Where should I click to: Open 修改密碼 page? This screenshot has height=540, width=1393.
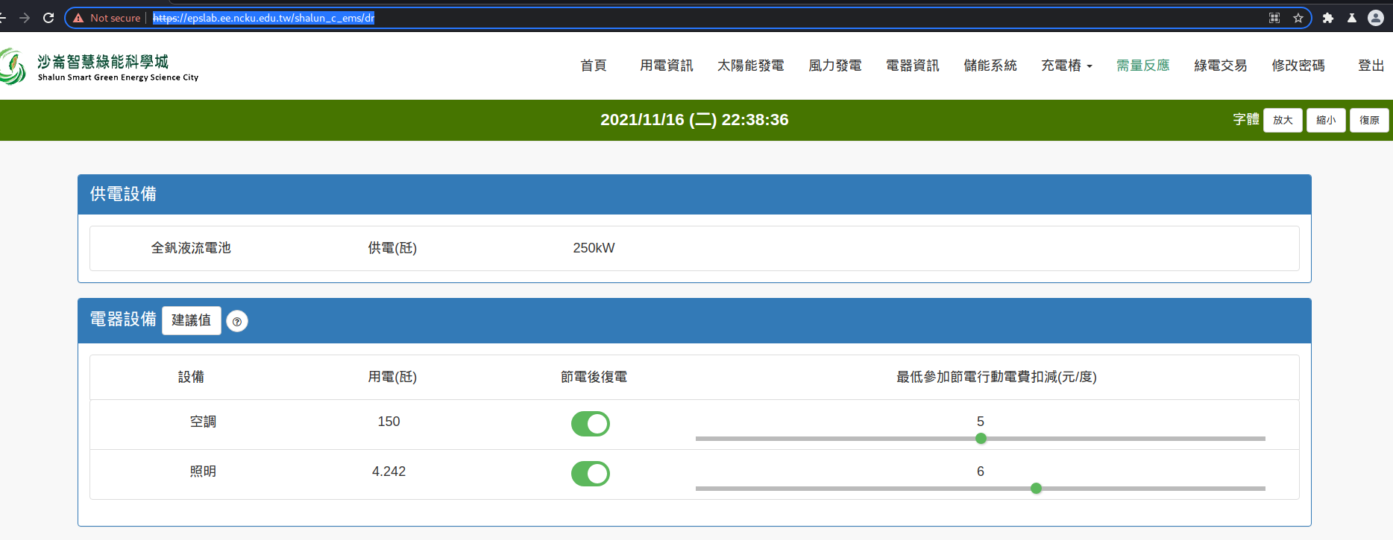click(1298, 66)
